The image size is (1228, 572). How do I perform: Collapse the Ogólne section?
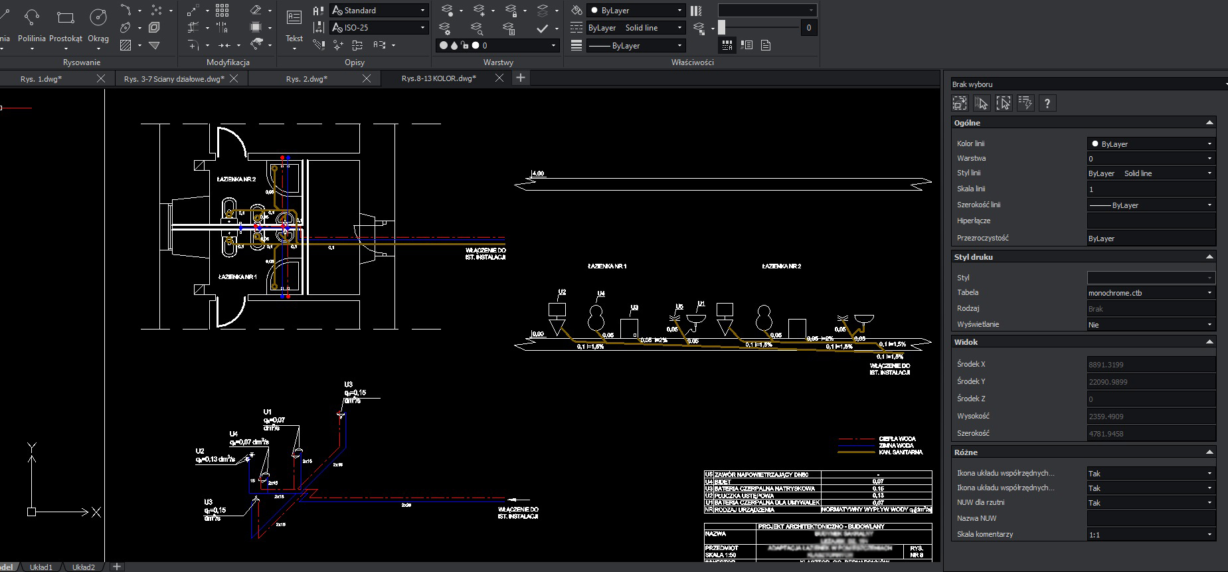coord(1209,123)
